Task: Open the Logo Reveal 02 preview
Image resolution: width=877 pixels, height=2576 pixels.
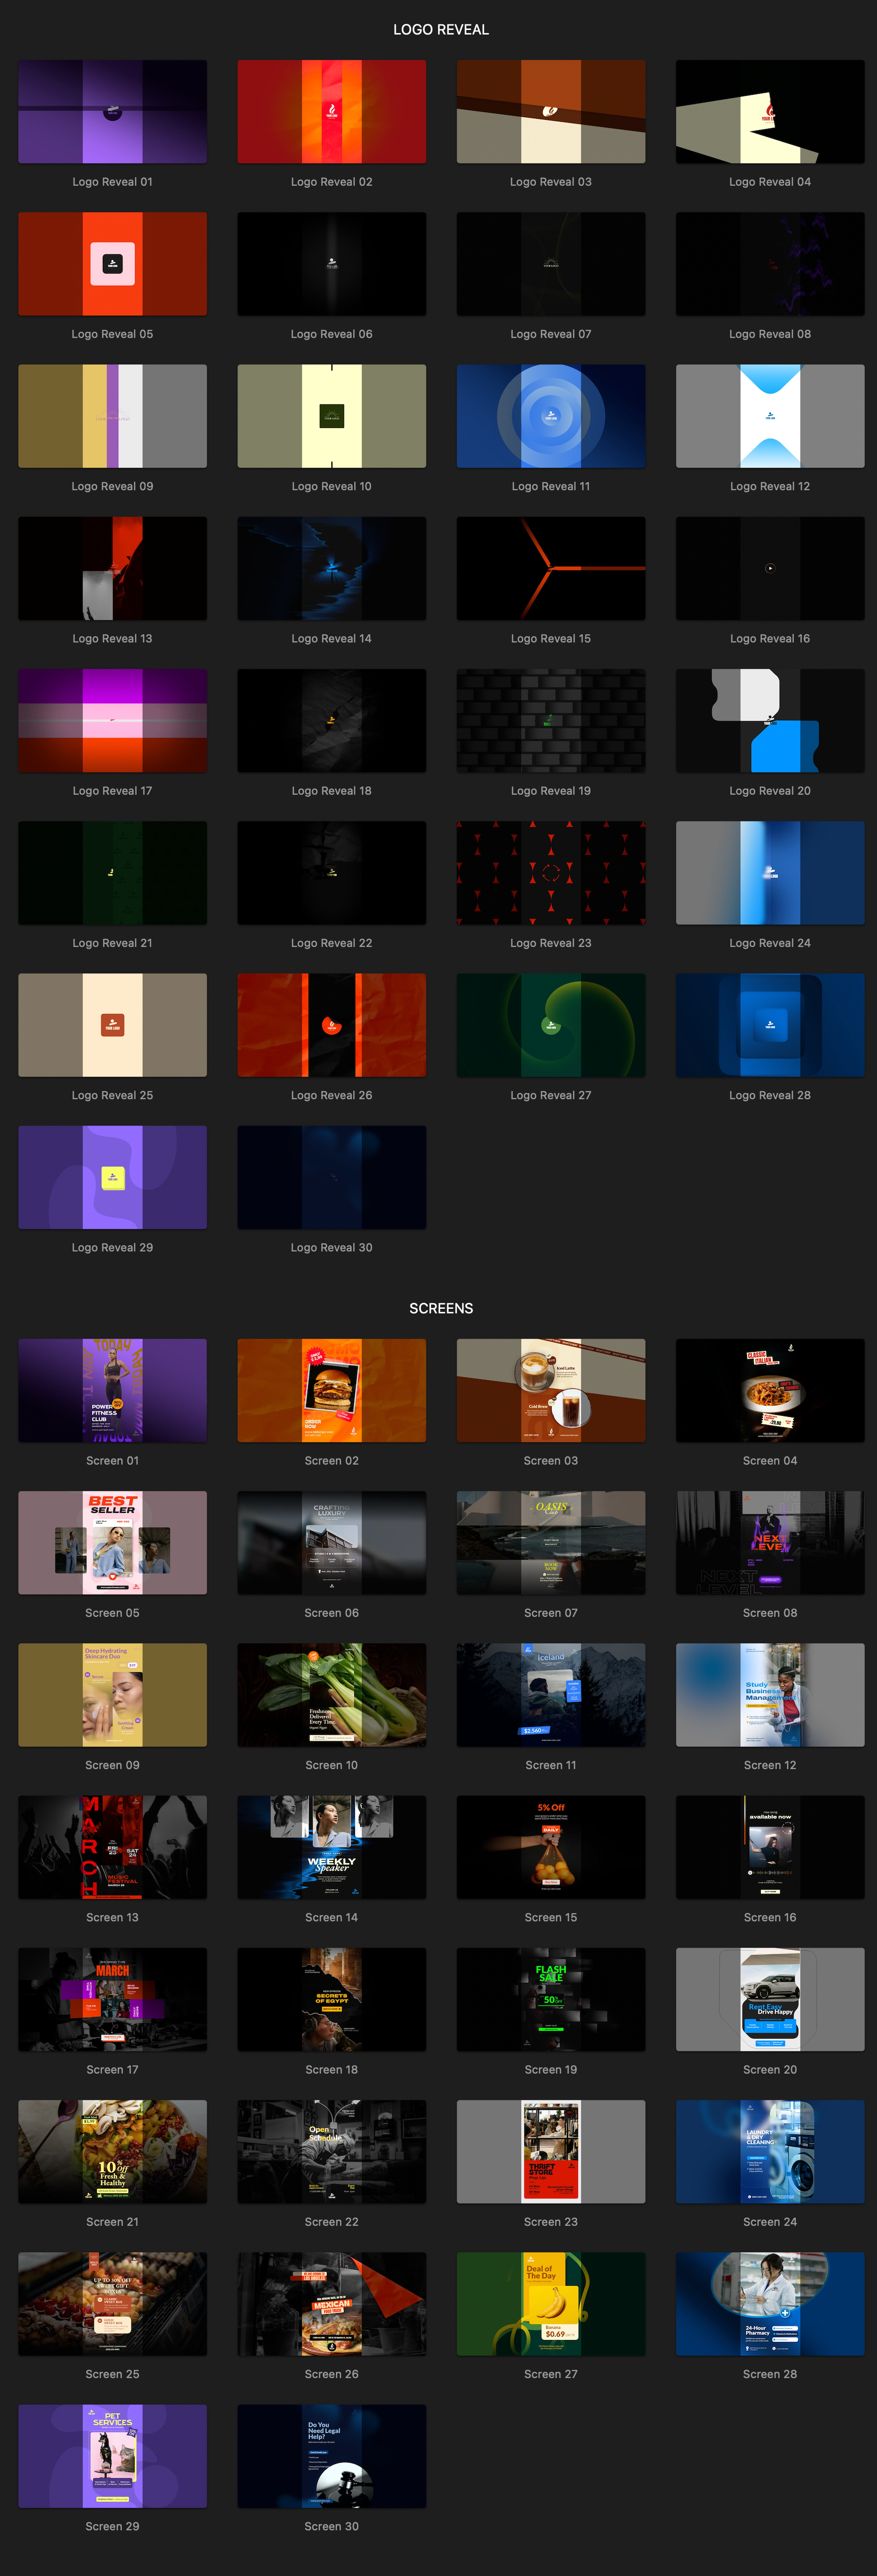Action: [x=331, y=111]
